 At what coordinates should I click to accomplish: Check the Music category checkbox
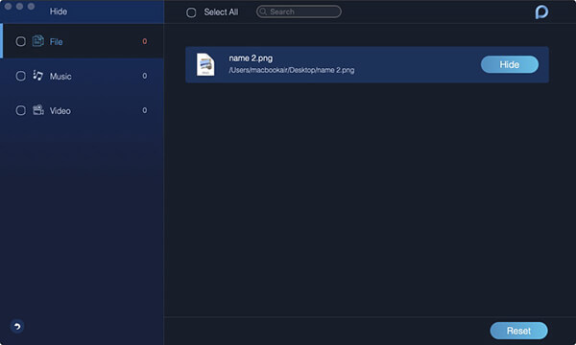tap(20, 76)
